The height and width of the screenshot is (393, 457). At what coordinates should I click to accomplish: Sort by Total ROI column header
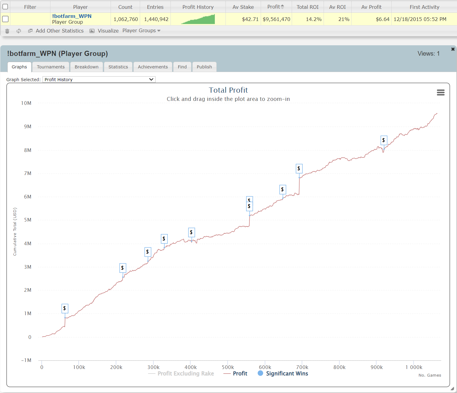point(308,7)
